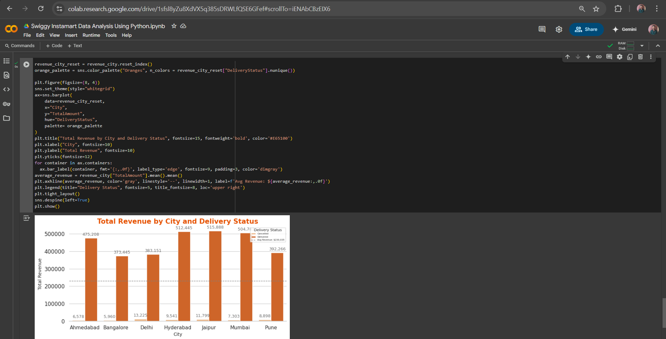666x339 pixels.
Task: Star the notebook next to its title
Action: click(x=174, y=26)
